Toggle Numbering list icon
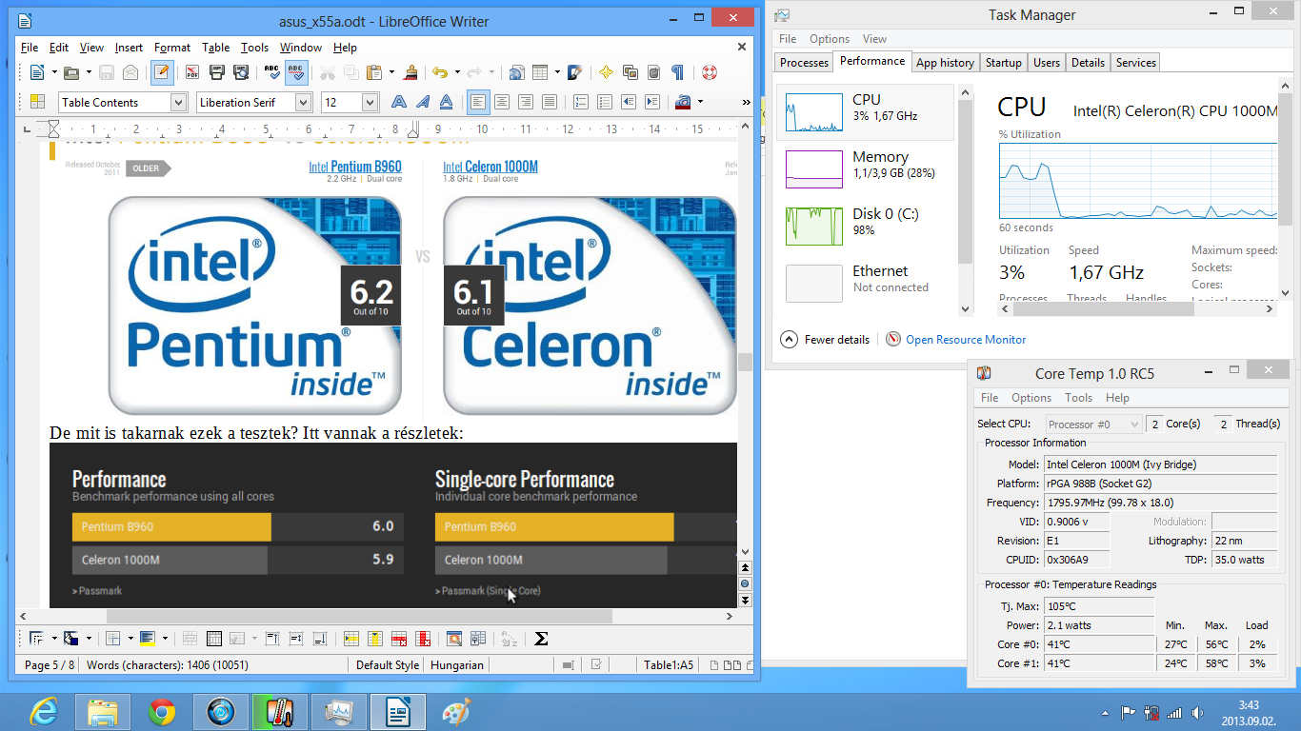 click(581, 102)
